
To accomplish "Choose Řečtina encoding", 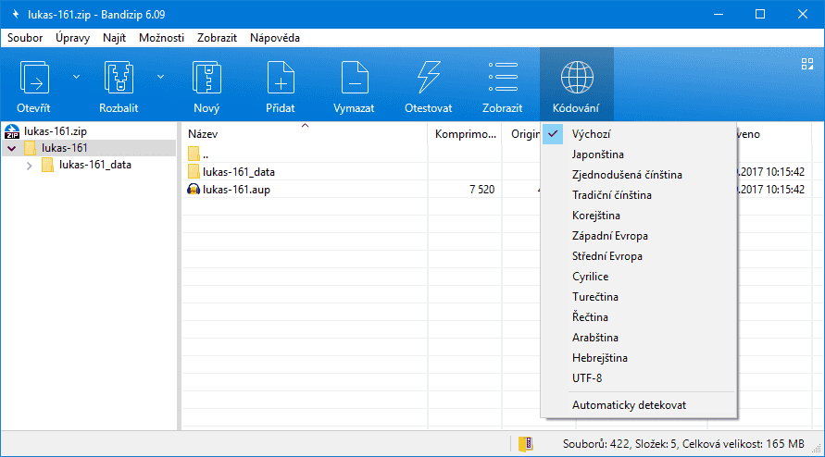I will [639, 317].
